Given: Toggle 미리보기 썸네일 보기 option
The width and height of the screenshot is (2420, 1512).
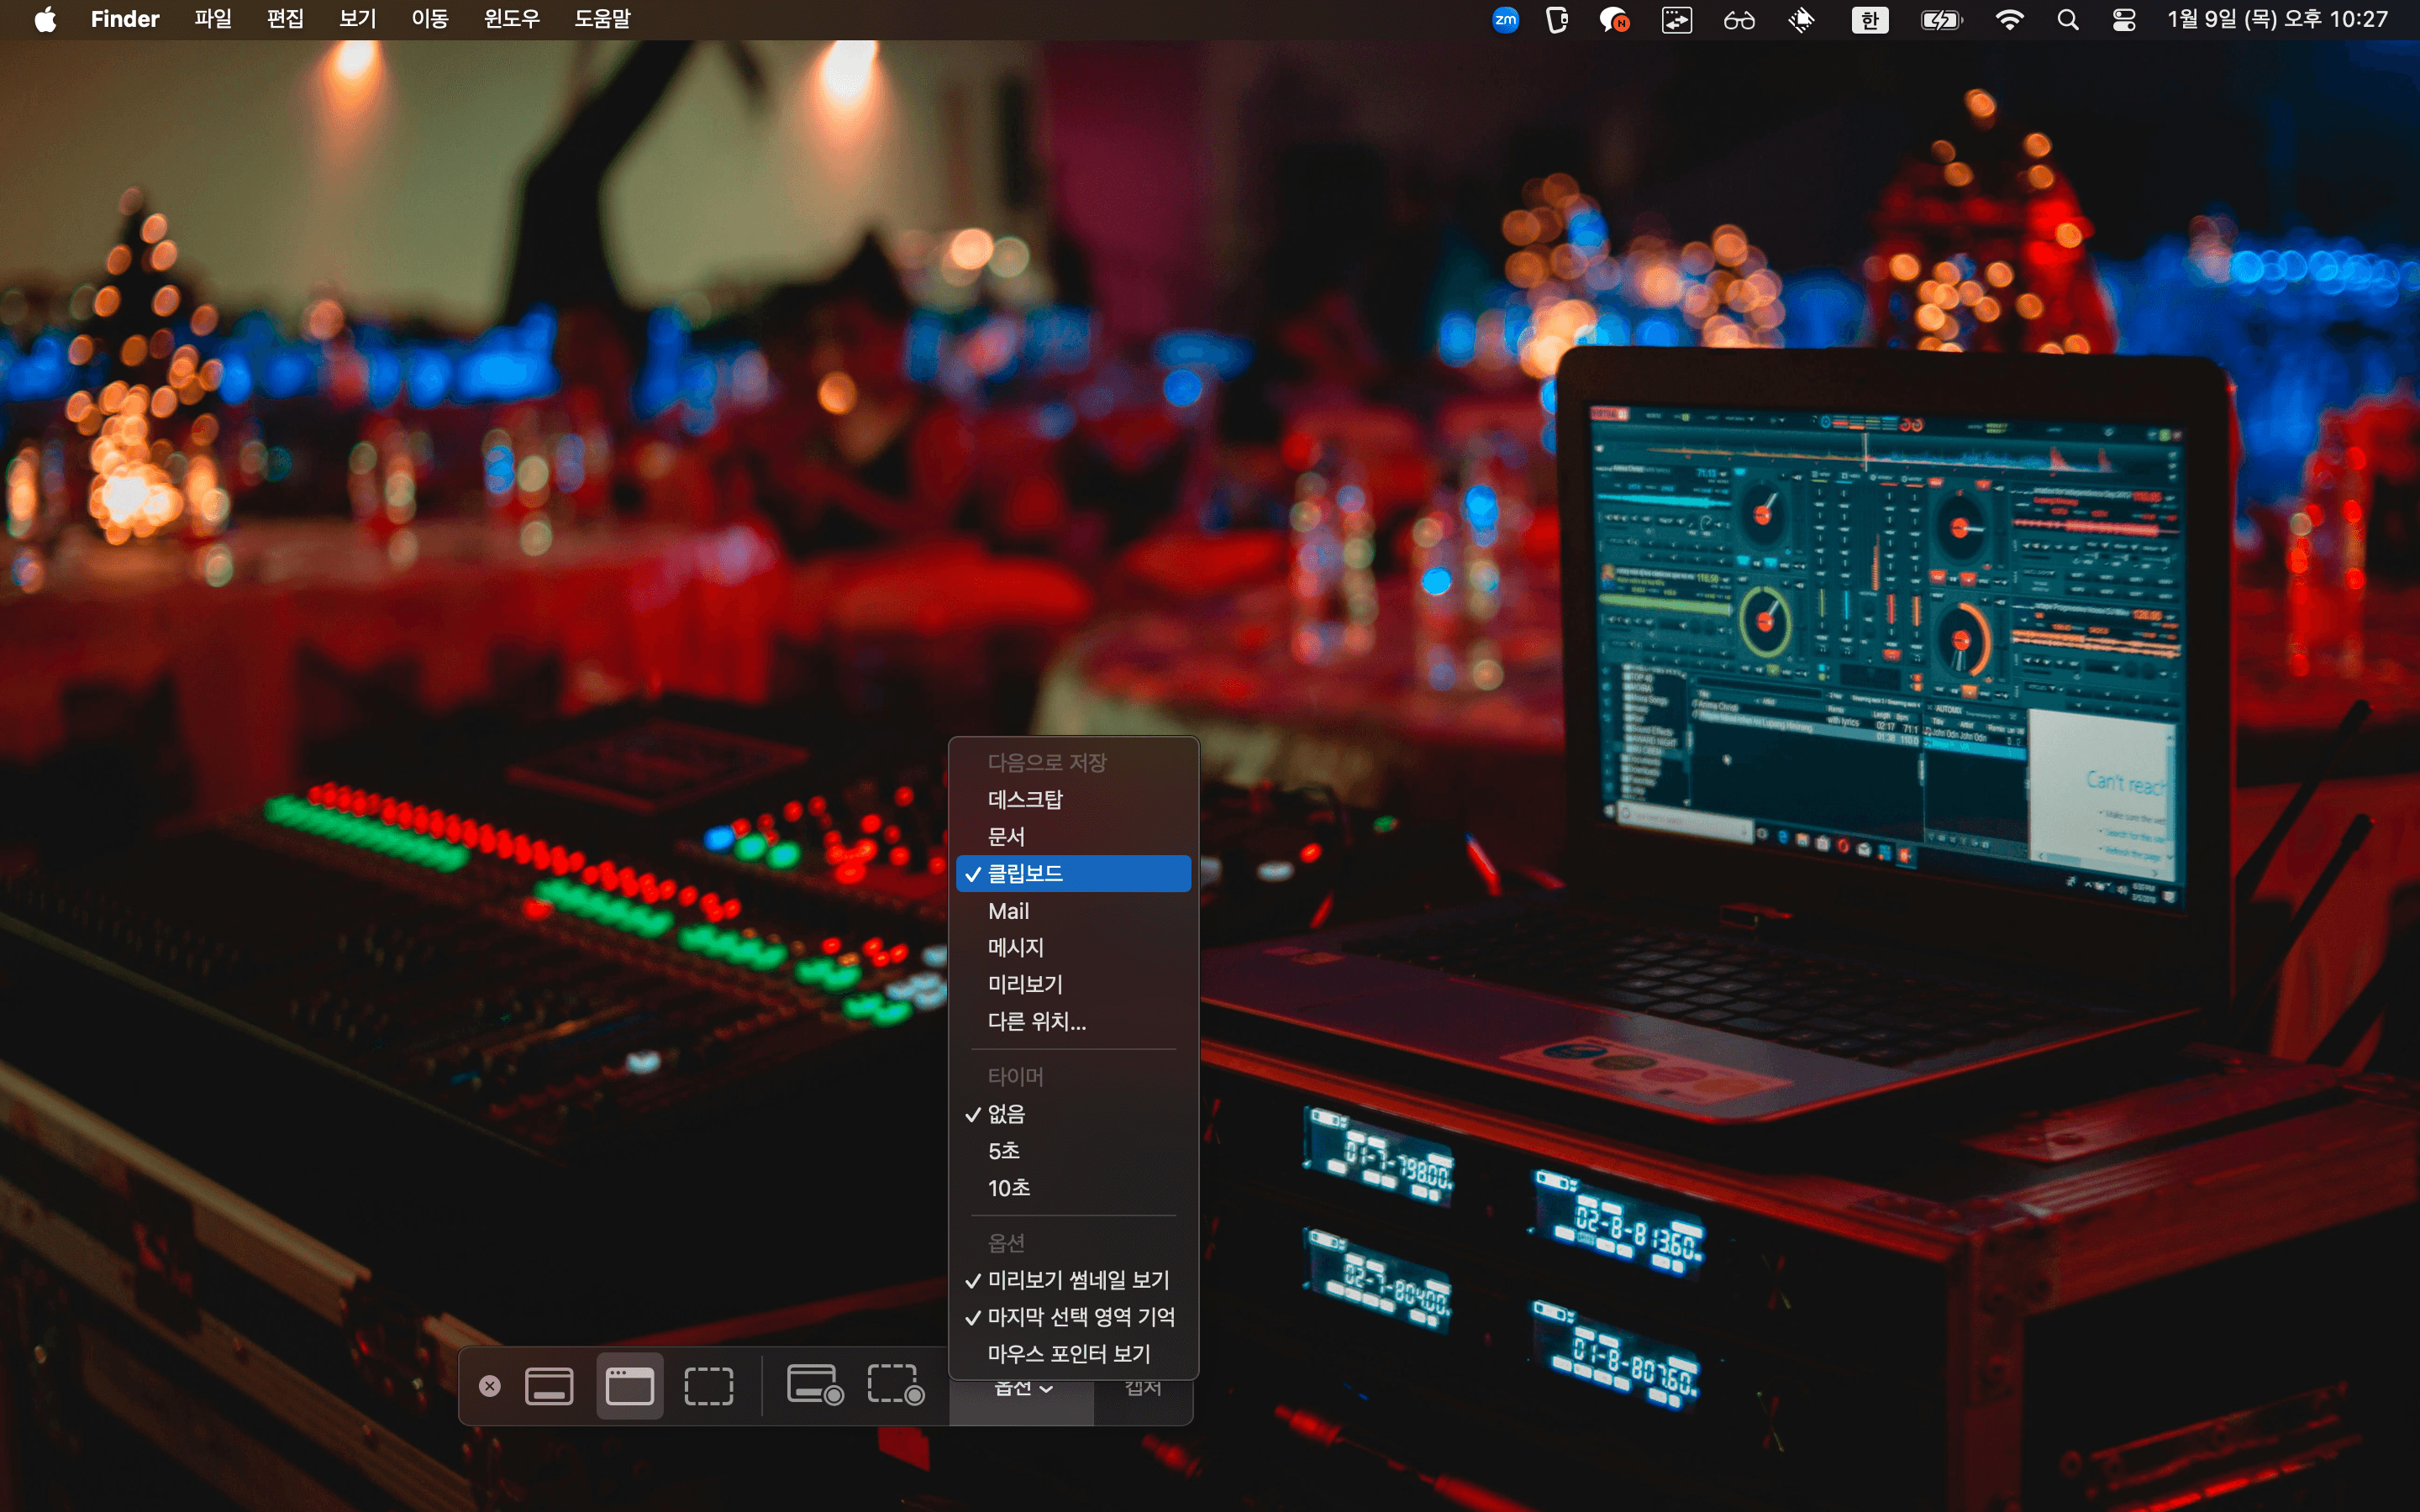Looking at the screenshot, I should click(1078, 1280).
